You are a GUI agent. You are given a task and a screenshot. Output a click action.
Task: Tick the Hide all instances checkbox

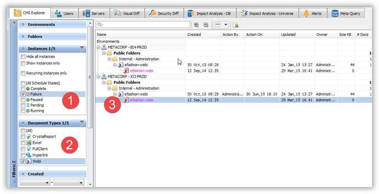coord(23,57)
